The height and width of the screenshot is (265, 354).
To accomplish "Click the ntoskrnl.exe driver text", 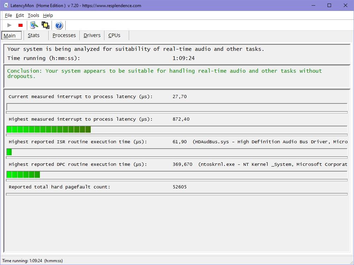I will (x=273, y=164).
